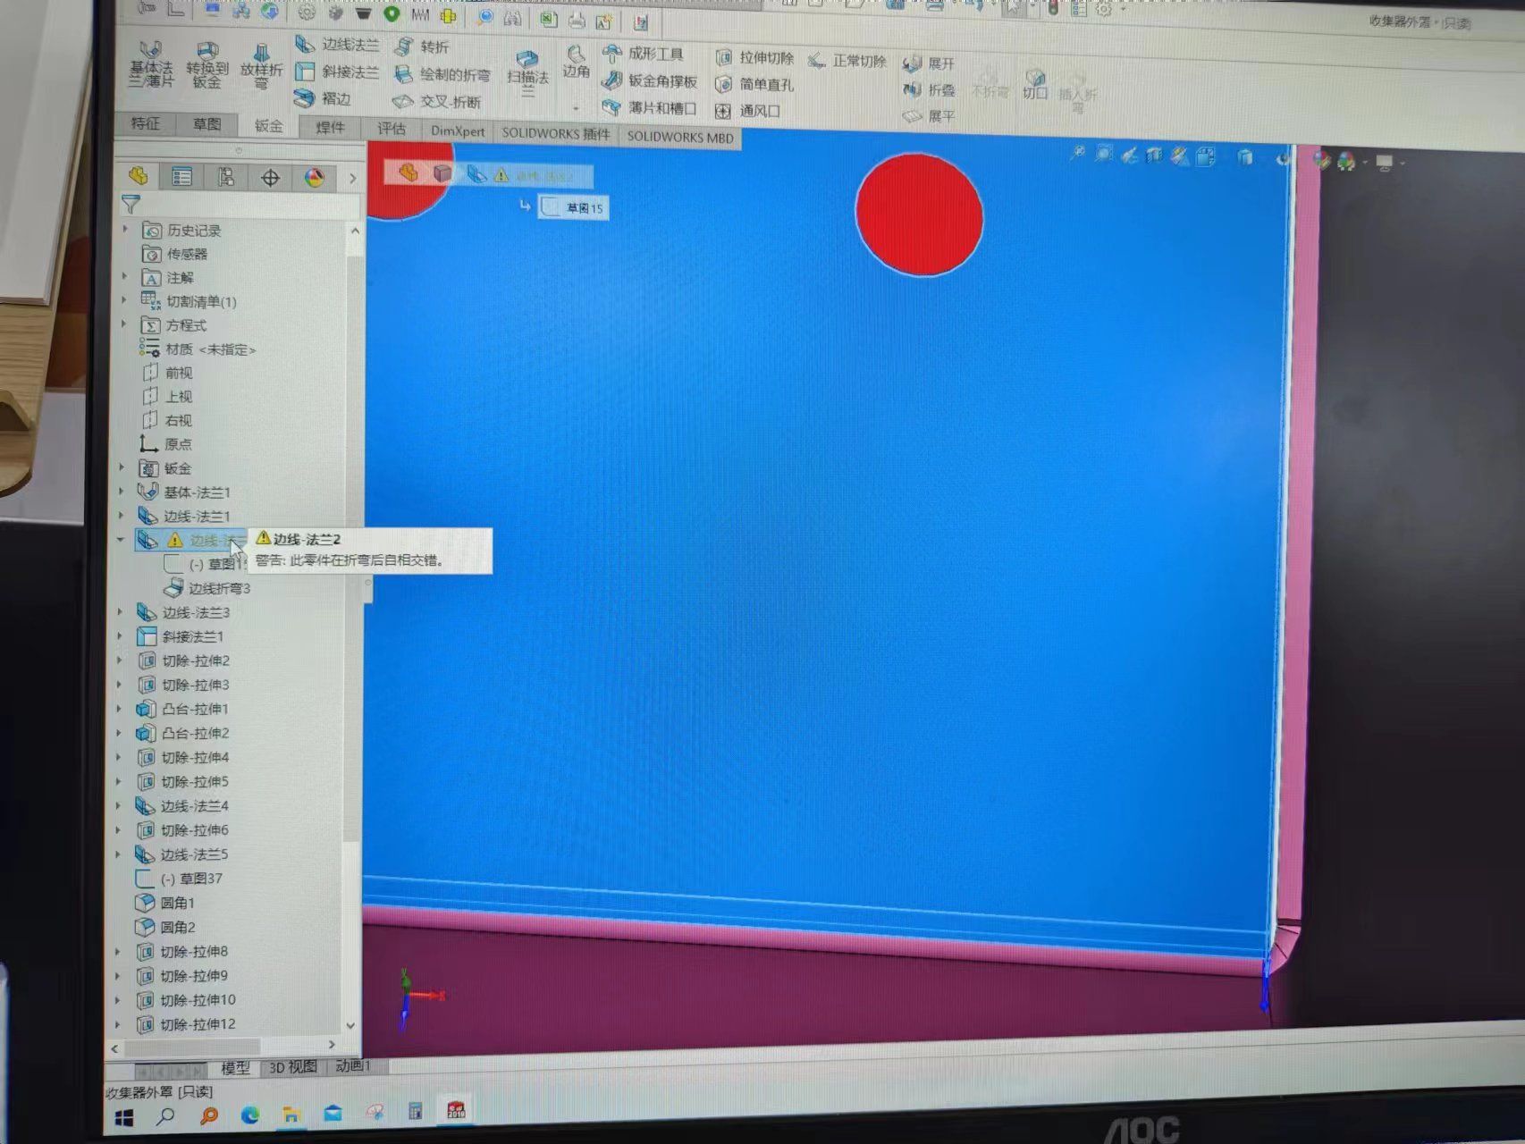Switch to the 特征 ribbon tab
The image size is (1525, 1144).
(145, 123)
